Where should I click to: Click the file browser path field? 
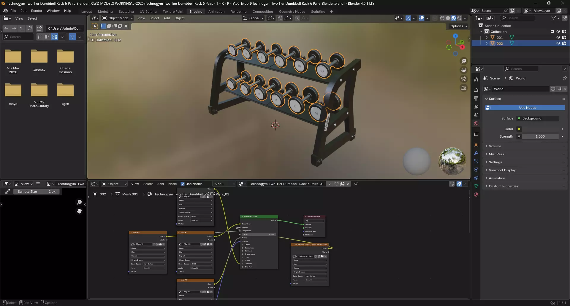click(x=64, y=28)
